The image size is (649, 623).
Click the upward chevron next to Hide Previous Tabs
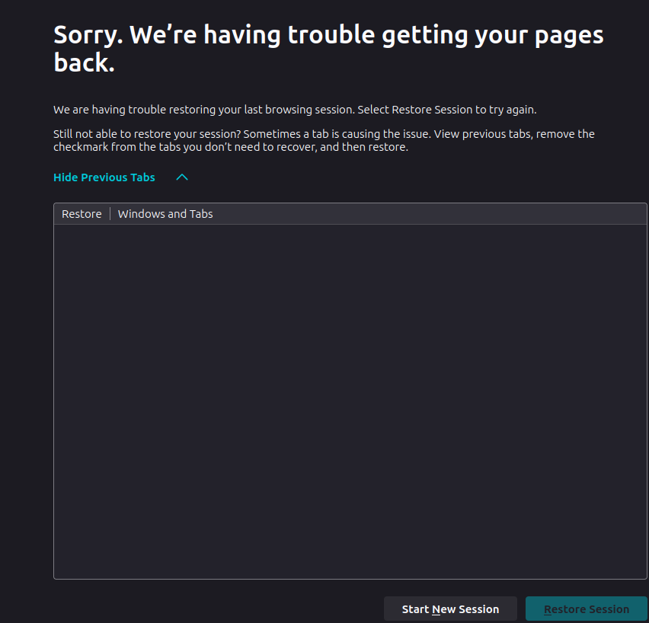tap(182, 177)
